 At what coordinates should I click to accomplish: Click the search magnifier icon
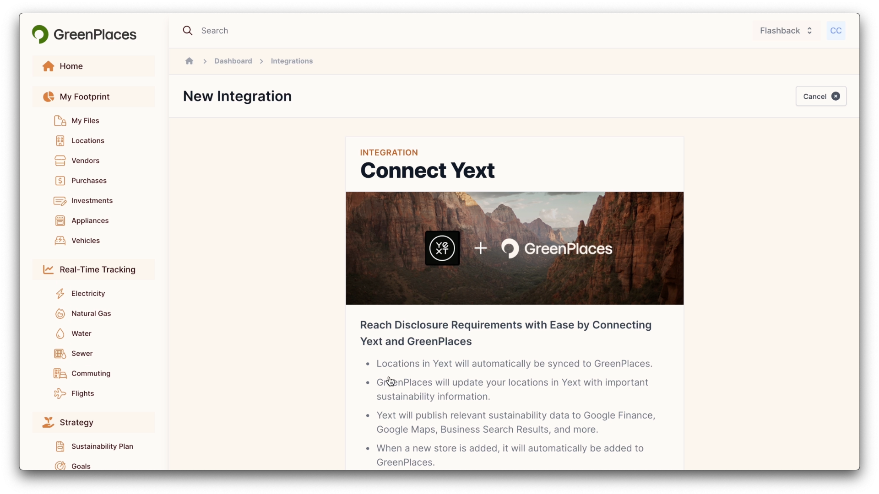click(x=188, y=31)
